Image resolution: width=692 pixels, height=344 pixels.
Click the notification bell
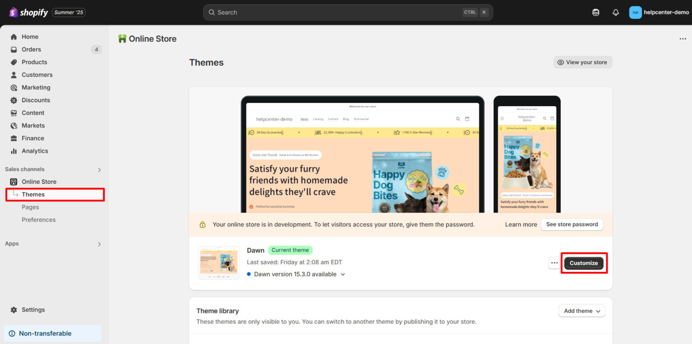(x=615, y=12)
